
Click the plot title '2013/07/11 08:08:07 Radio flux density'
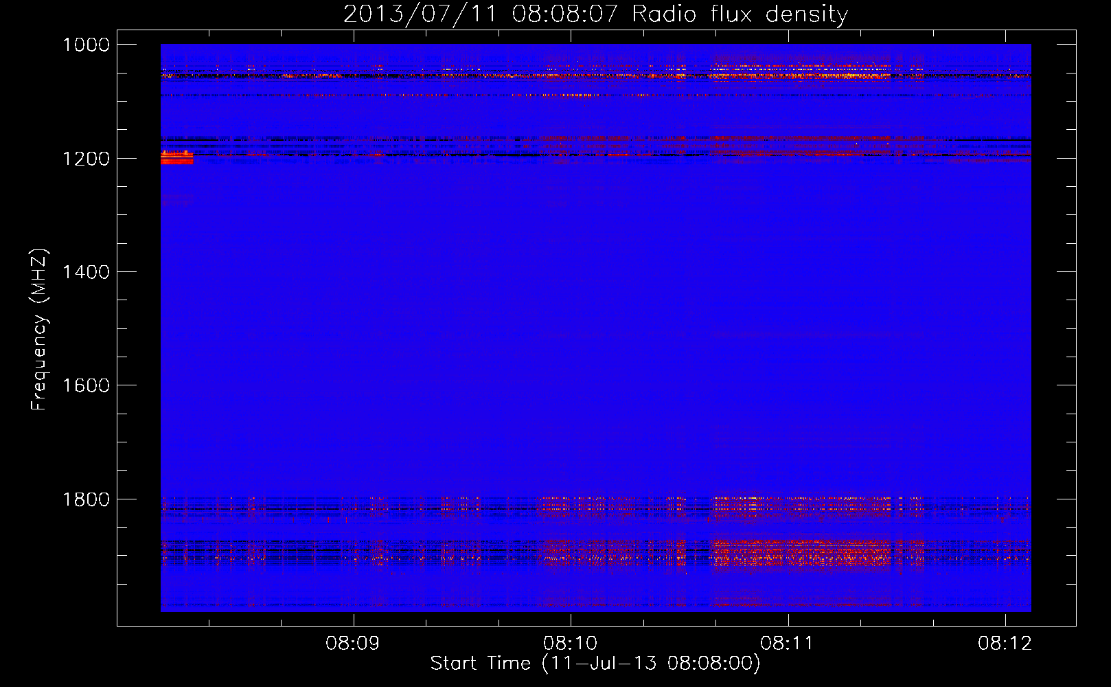pos(595,14)
